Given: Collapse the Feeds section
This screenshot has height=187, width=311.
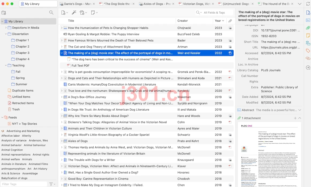Looking at the screenshot, I should [2, 117].
